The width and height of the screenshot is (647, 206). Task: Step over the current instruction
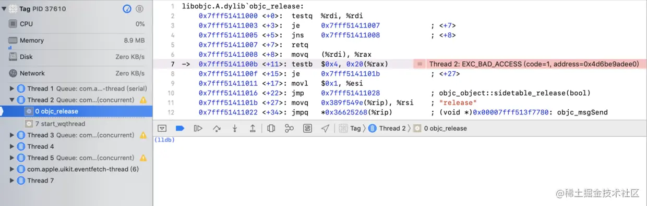tap(217, 128)
